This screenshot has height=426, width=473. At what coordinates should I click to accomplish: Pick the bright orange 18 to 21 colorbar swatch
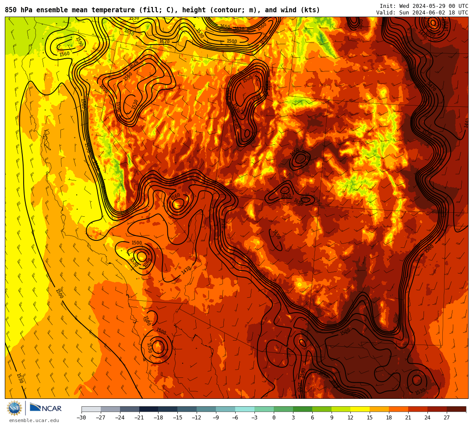click(x=399, y=409)
